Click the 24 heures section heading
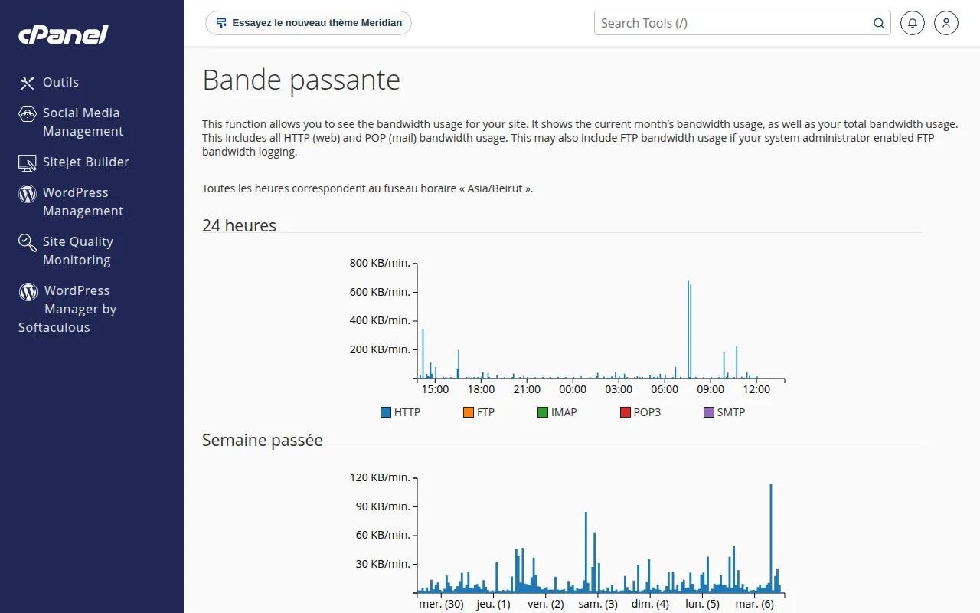The height and width of the screenshot is (613, 980). click(x=239, y=225)
